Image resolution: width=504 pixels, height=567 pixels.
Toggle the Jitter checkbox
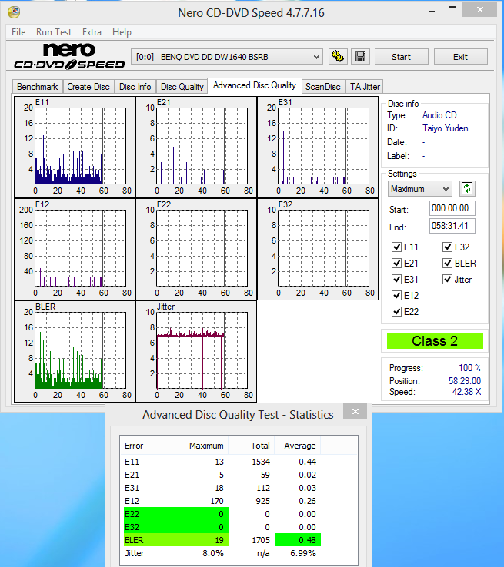coord(447,279)
